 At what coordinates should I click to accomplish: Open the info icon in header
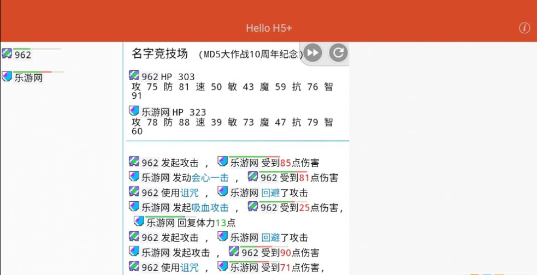pyautogui.click(x=524, y=28)
